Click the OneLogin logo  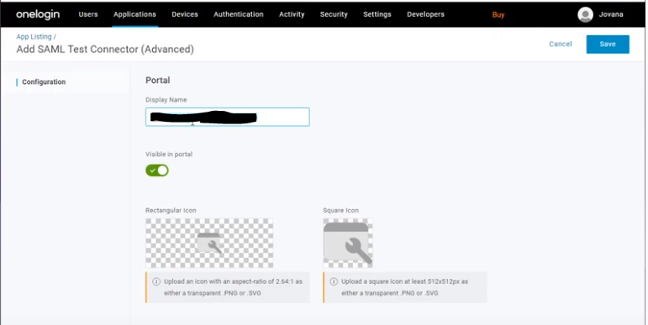tap(38, 14)
